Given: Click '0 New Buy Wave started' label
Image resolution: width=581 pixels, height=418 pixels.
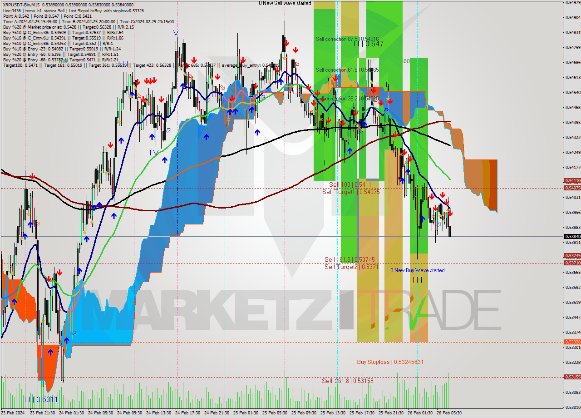Looking at the screenshot, I should pos(418,270).
